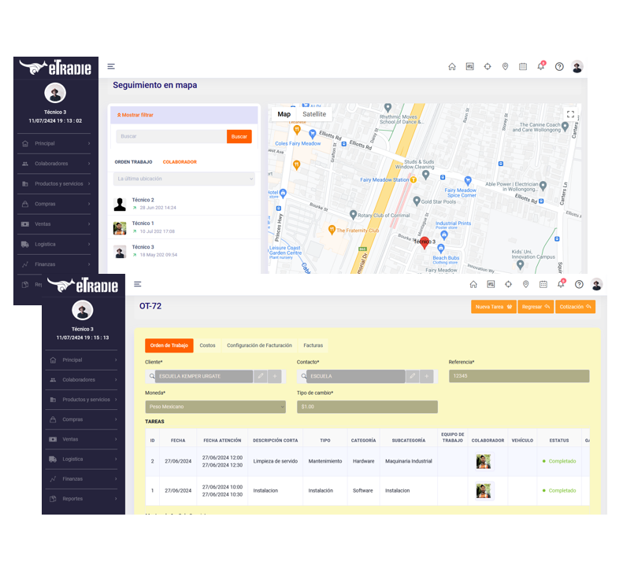Expand Principal in map window sidebar
This screenshot has height=561, width=623.
(x=54, y=143)
